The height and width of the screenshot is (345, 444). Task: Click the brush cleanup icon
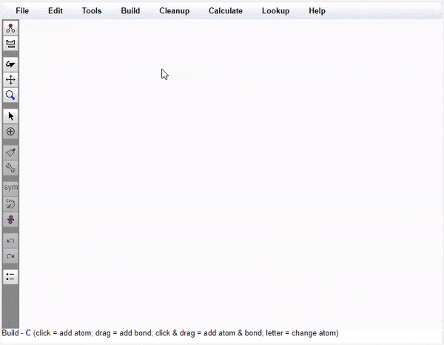pos(10,152)
